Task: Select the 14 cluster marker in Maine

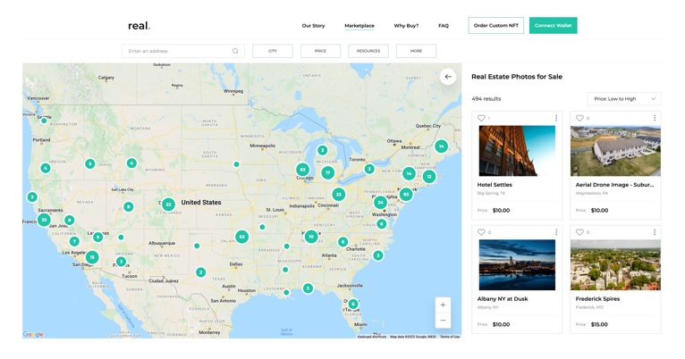Action: tap(441, 146)
